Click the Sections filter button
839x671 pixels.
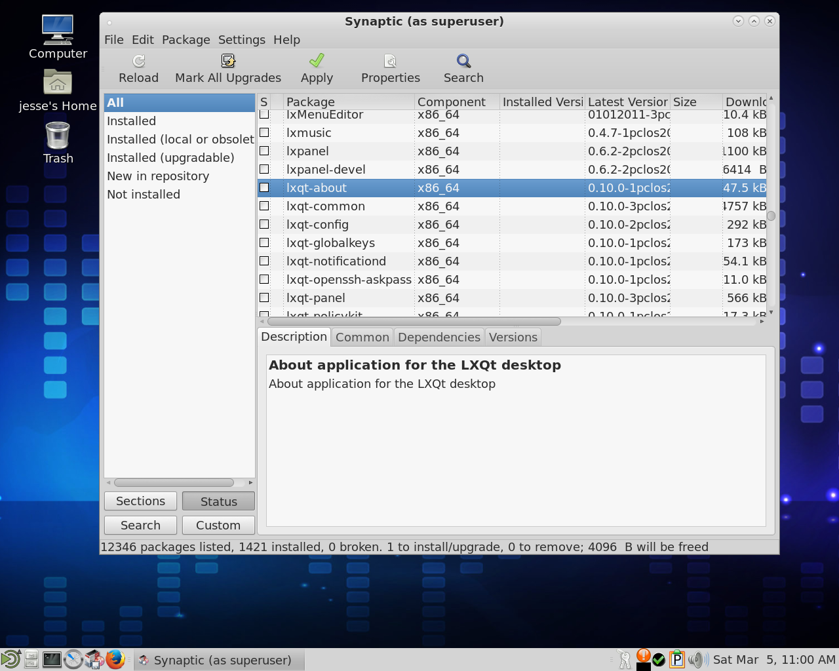coord(140,501)
